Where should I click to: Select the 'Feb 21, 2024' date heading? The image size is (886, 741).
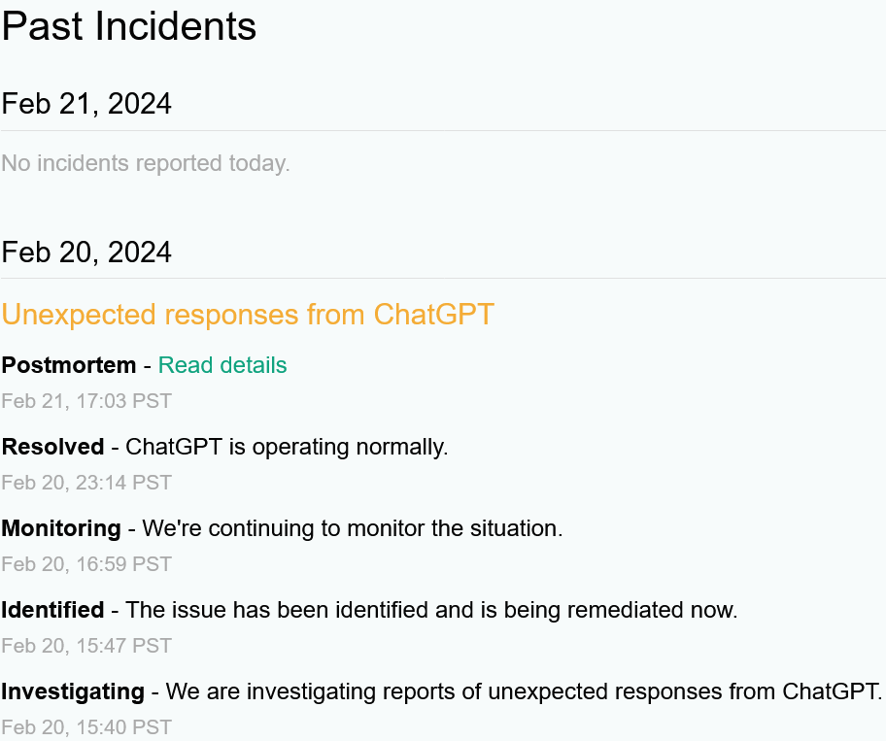pos(86,104)
